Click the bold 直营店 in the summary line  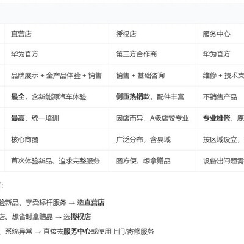point(95,203)
